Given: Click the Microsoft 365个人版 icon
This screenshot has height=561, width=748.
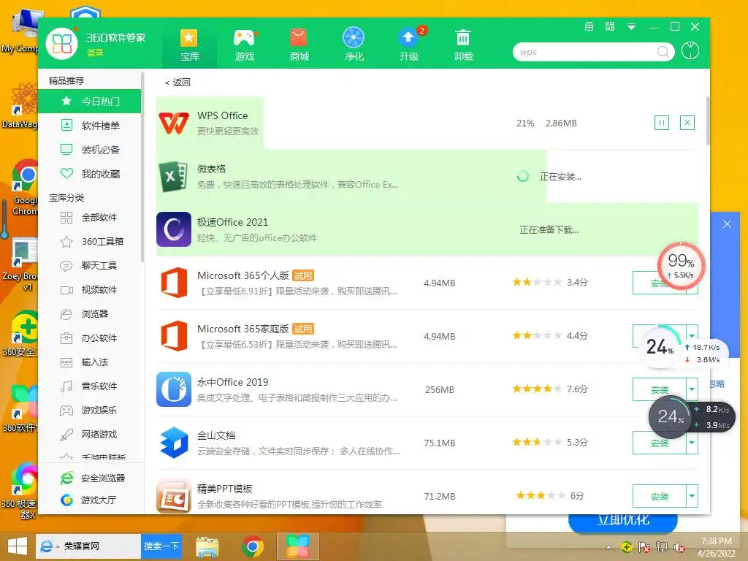Looking at the screenshot, I should [x=174, y=283].
